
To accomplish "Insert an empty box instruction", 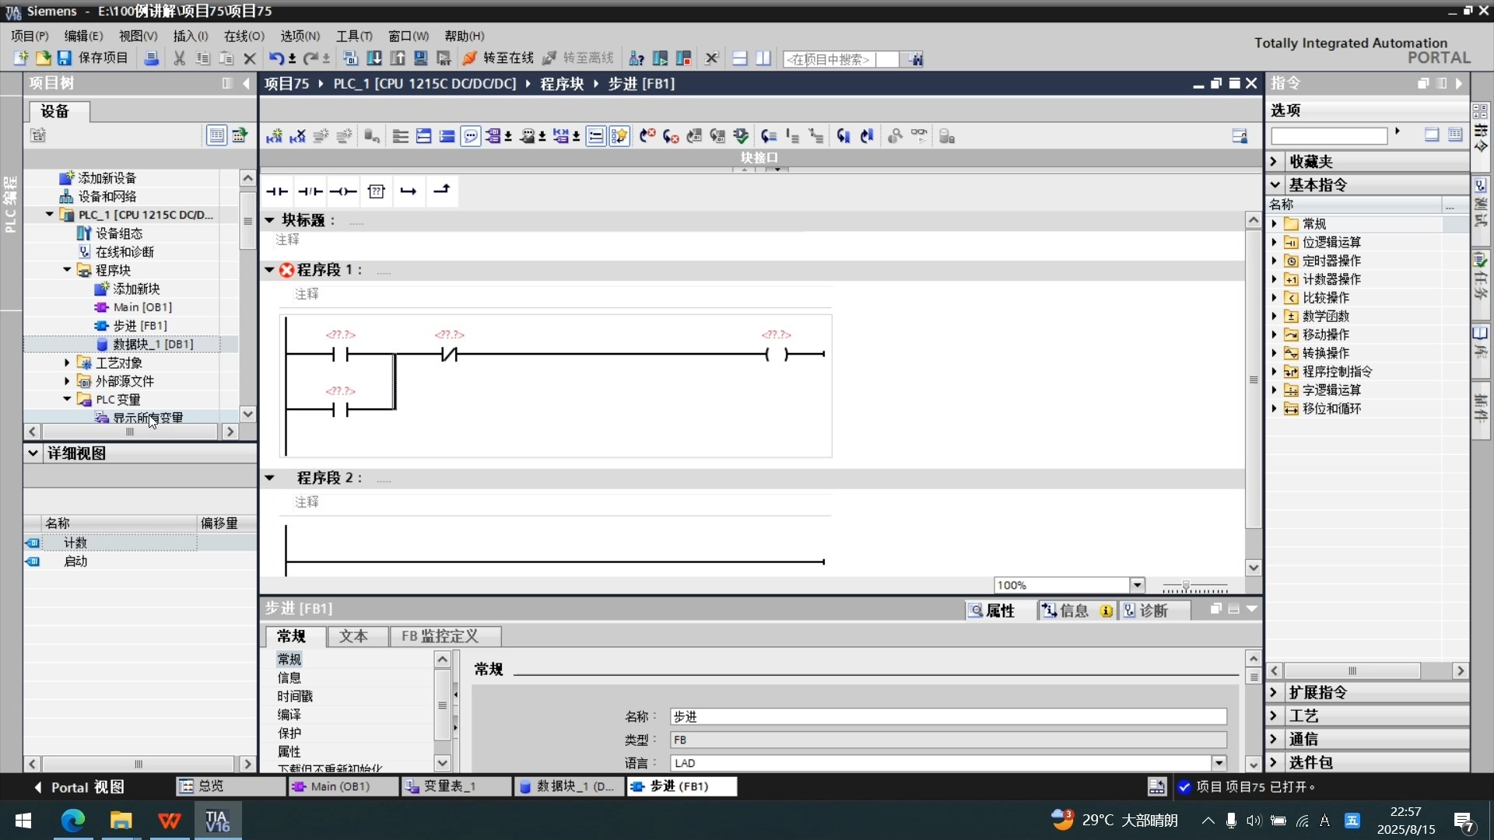I will tap(377, 191).
